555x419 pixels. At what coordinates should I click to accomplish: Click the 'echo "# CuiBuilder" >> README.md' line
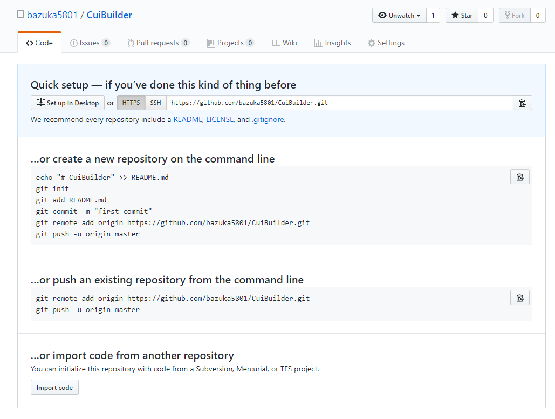click(x=102, y=177)
